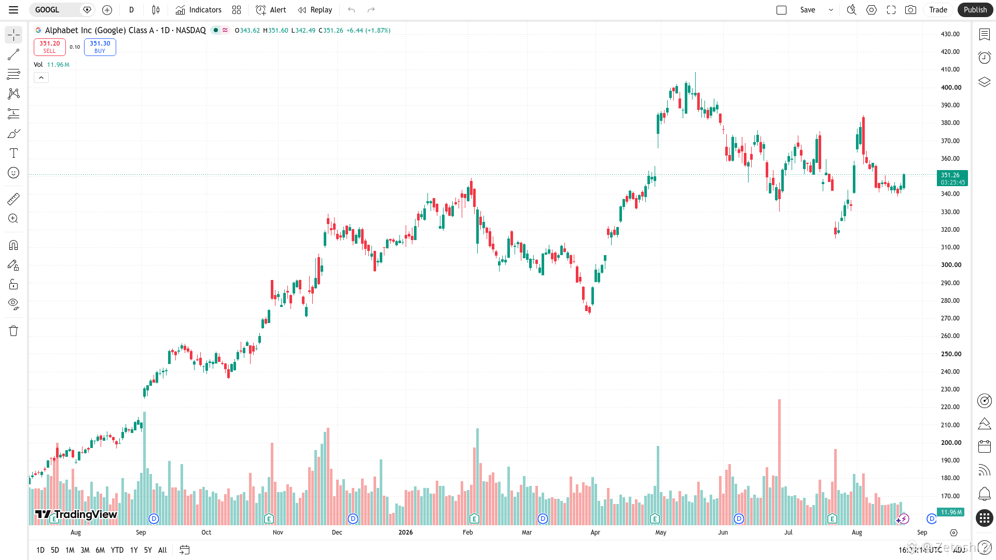Click the 351.30 BUY button
This screenshot has height=560, width=996.
[100, 47]
